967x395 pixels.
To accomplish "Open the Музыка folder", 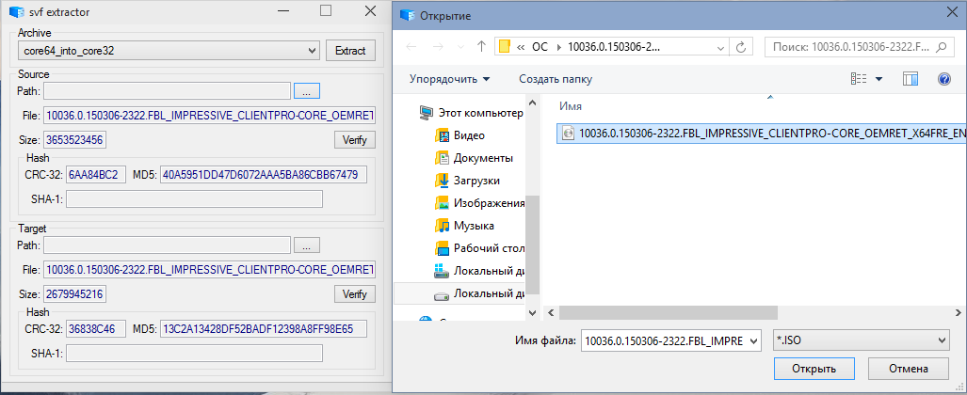I will point(464,226).
